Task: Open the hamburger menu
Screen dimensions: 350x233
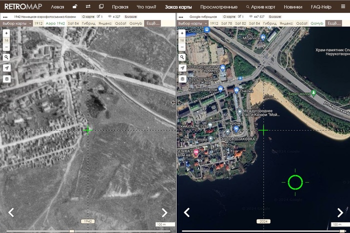Action: [342, 7]
